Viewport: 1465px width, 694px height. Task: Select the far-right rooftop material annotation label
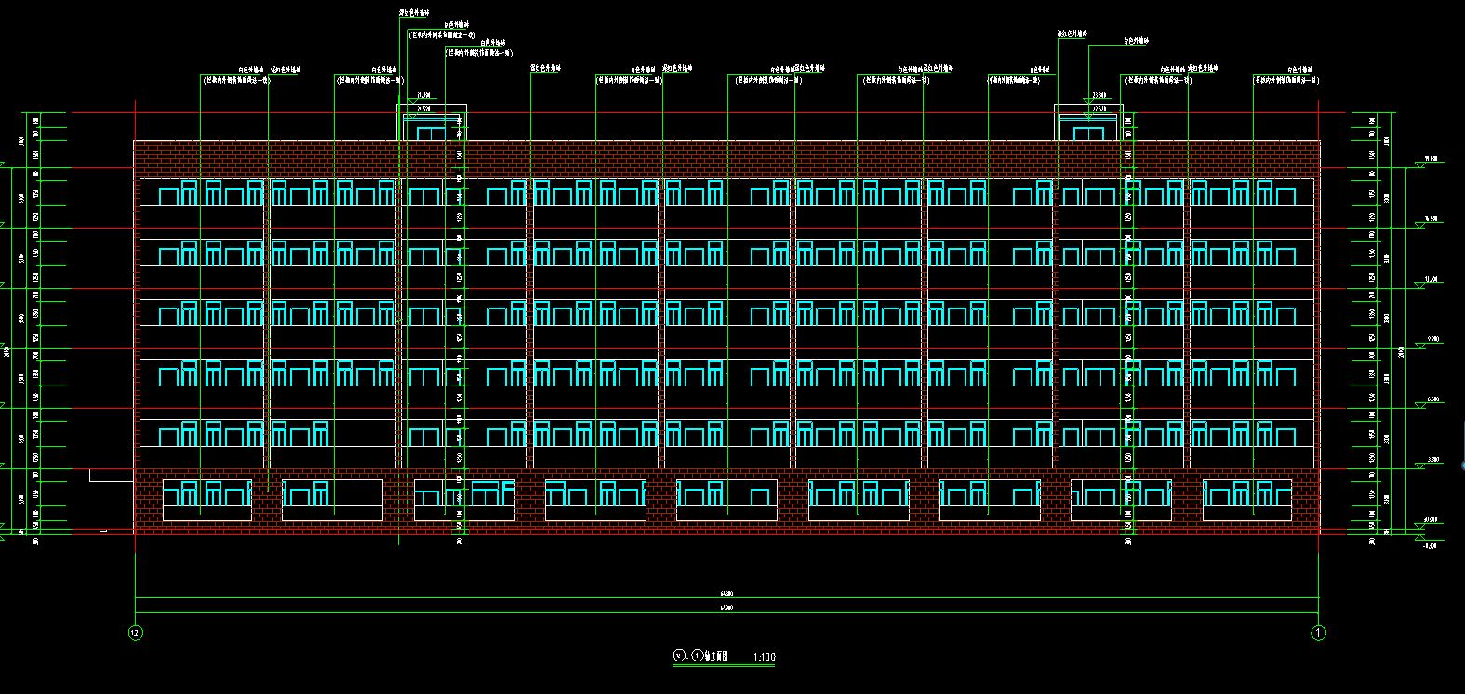click(x=1299, y=70)
